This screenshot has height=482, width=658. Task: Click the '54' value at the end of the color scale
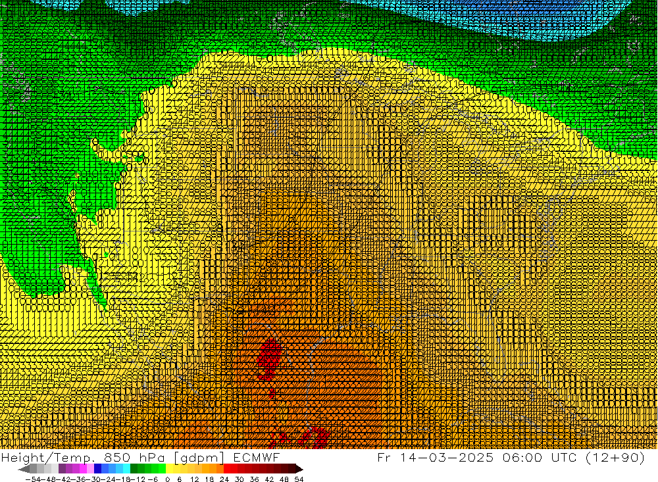tap(299, 479)
